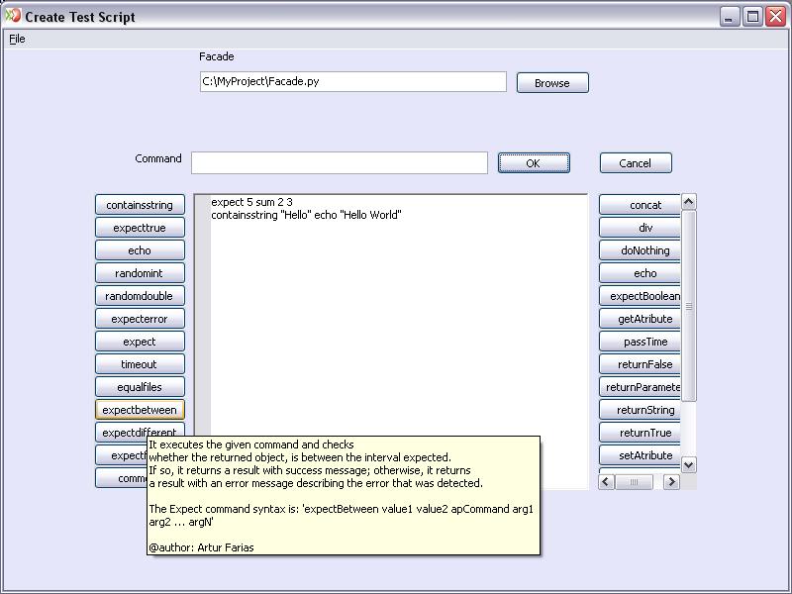Click the Facade file path field
Viewport: 792px width, 594px height.
[352, 82]
